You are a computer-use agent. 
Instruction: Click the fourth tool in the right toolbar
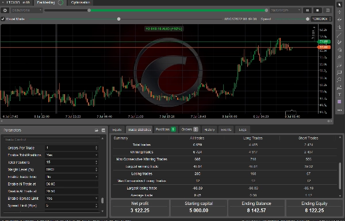point(339,27)
